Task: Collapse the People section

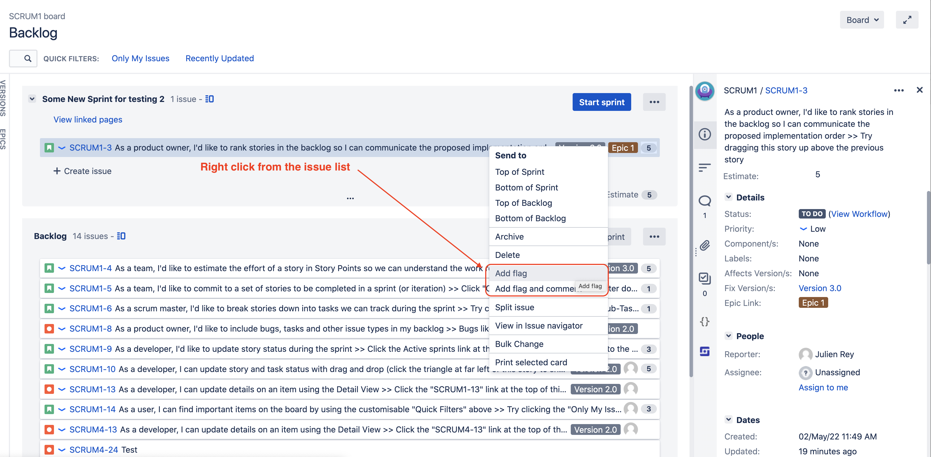Action: click(728, 336)
